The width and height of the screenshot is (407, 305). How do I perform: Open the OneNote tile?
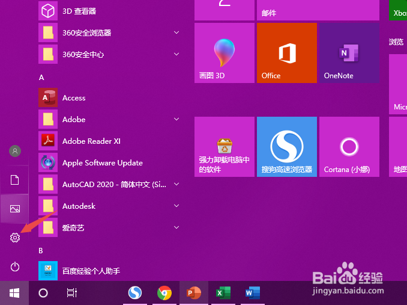[349, 53]
